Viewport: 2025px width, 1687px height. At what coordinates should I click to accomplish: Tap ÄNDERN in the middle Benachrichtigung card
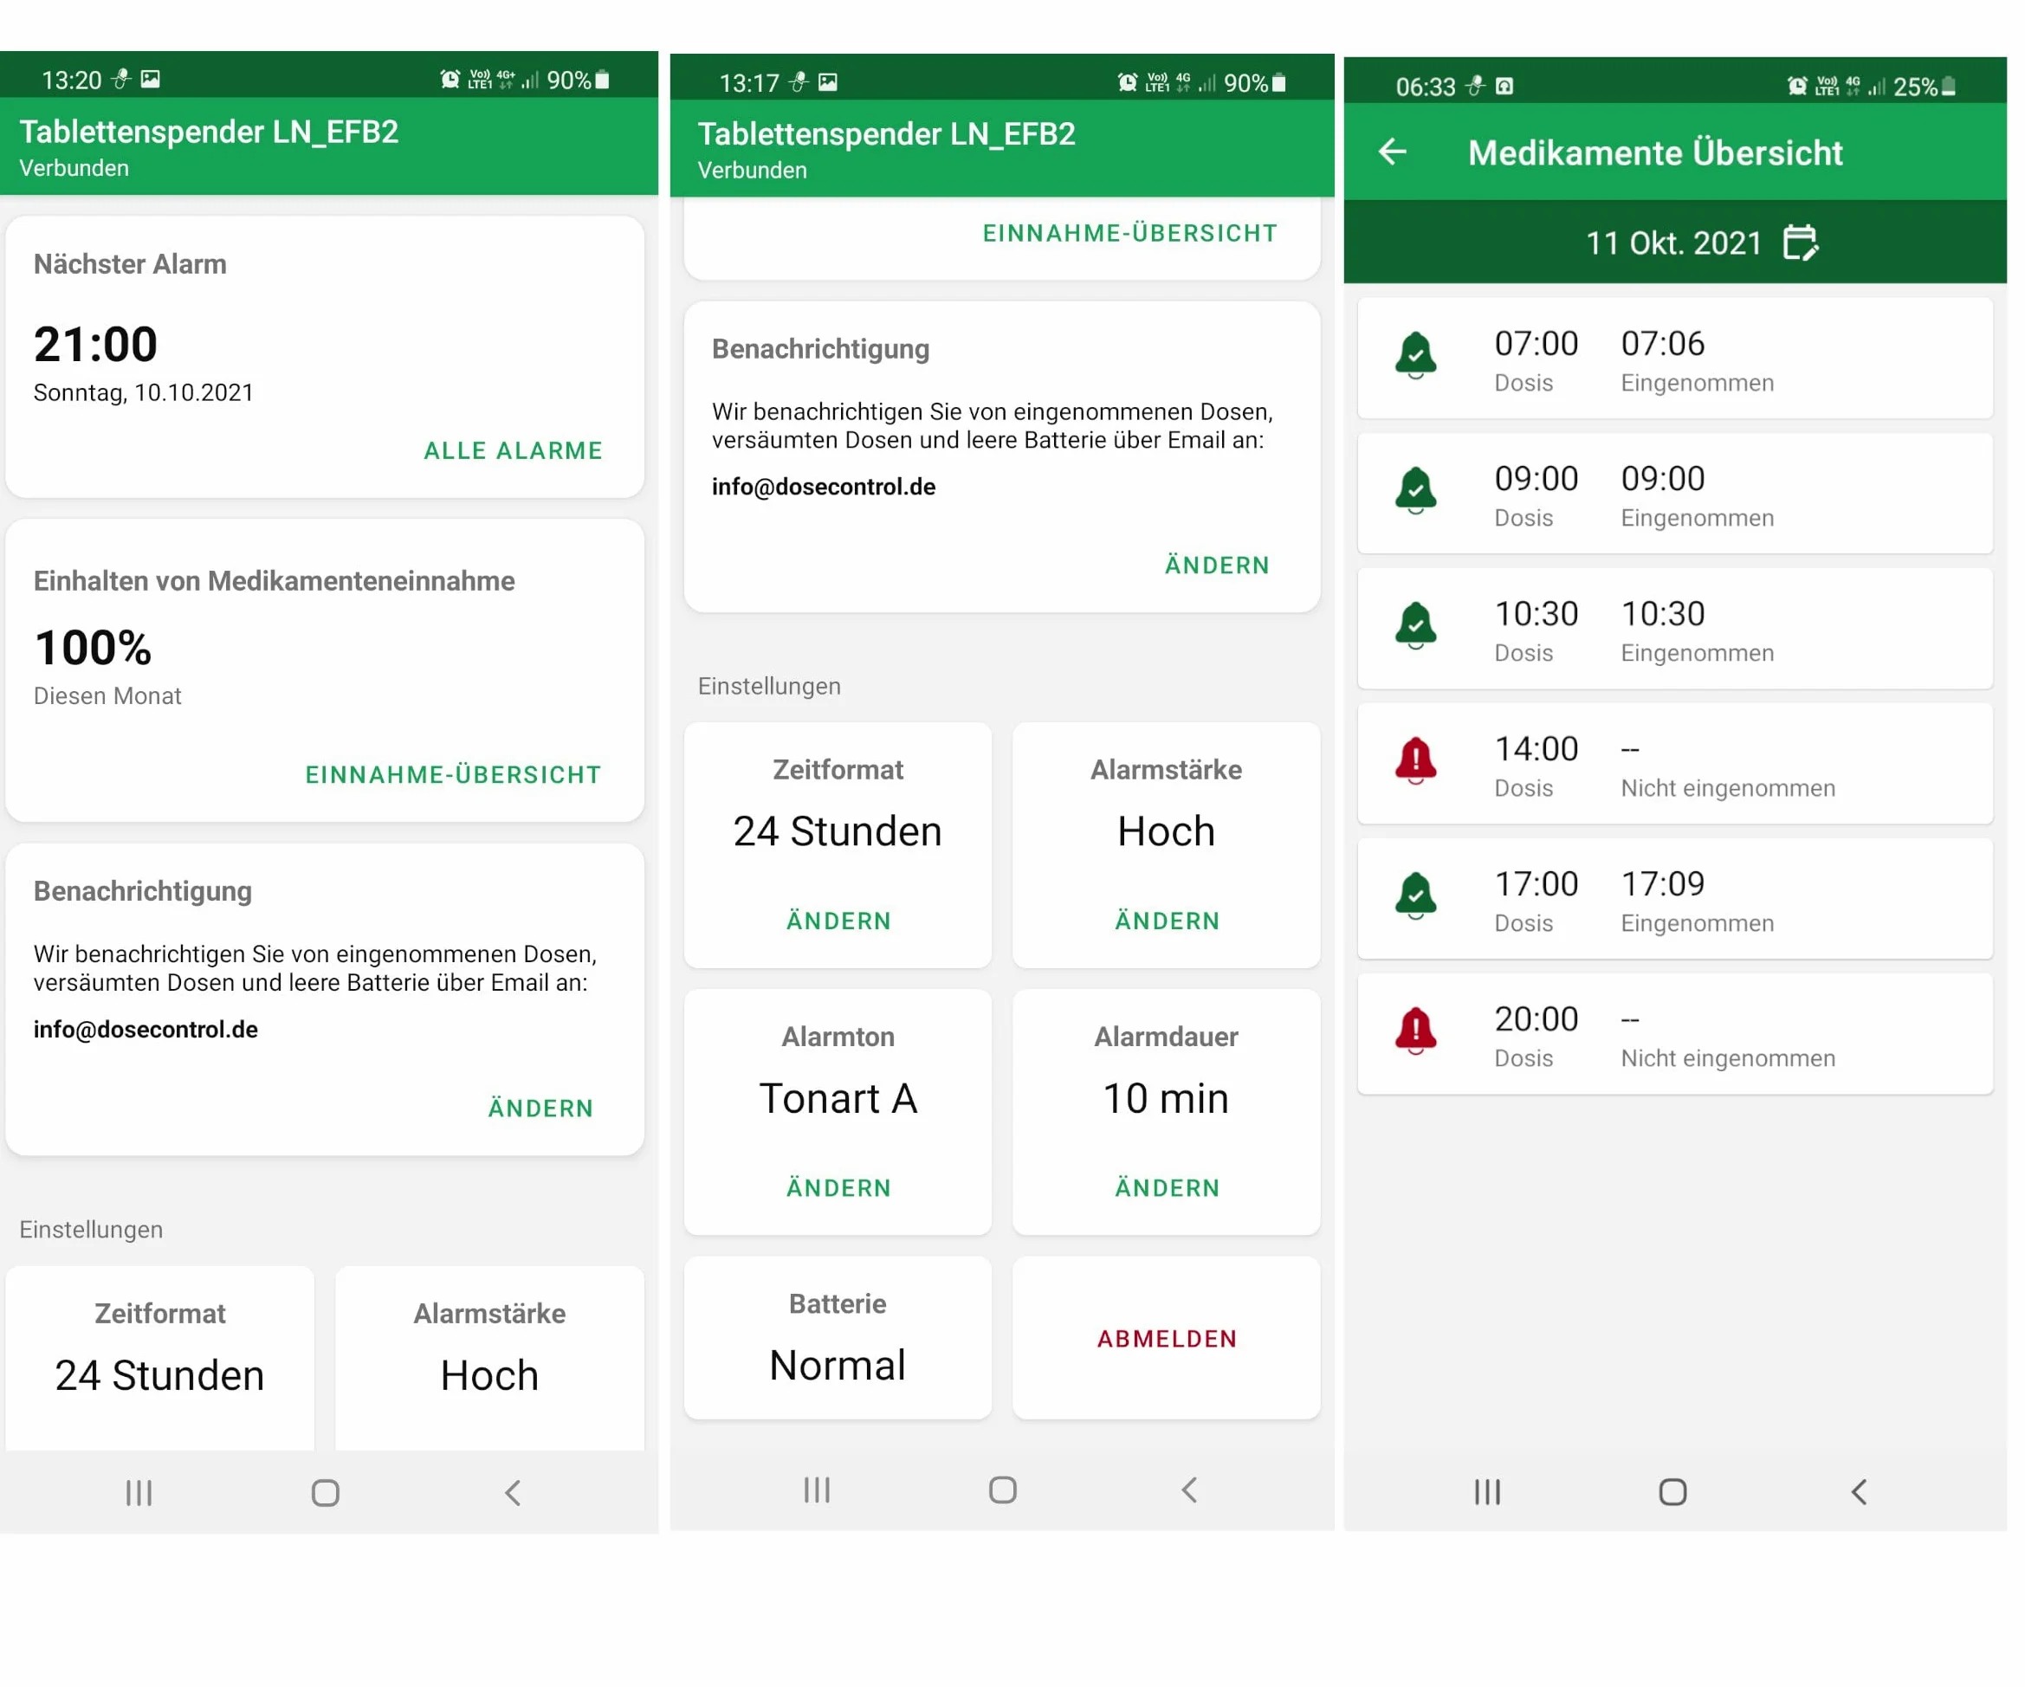(1217, 565)
